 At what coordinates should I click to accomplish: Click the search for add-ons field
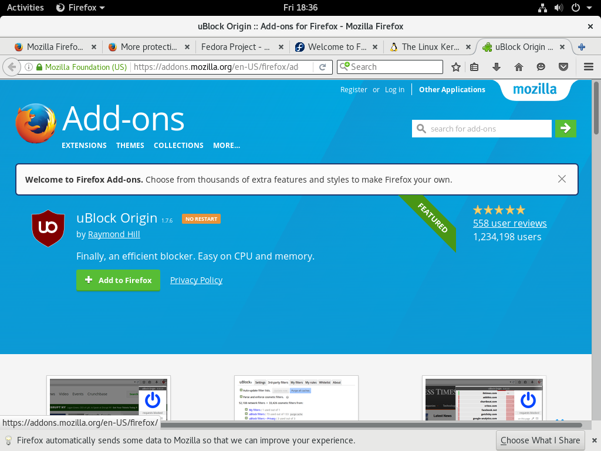pyautogui.click(x=482, y=129)
